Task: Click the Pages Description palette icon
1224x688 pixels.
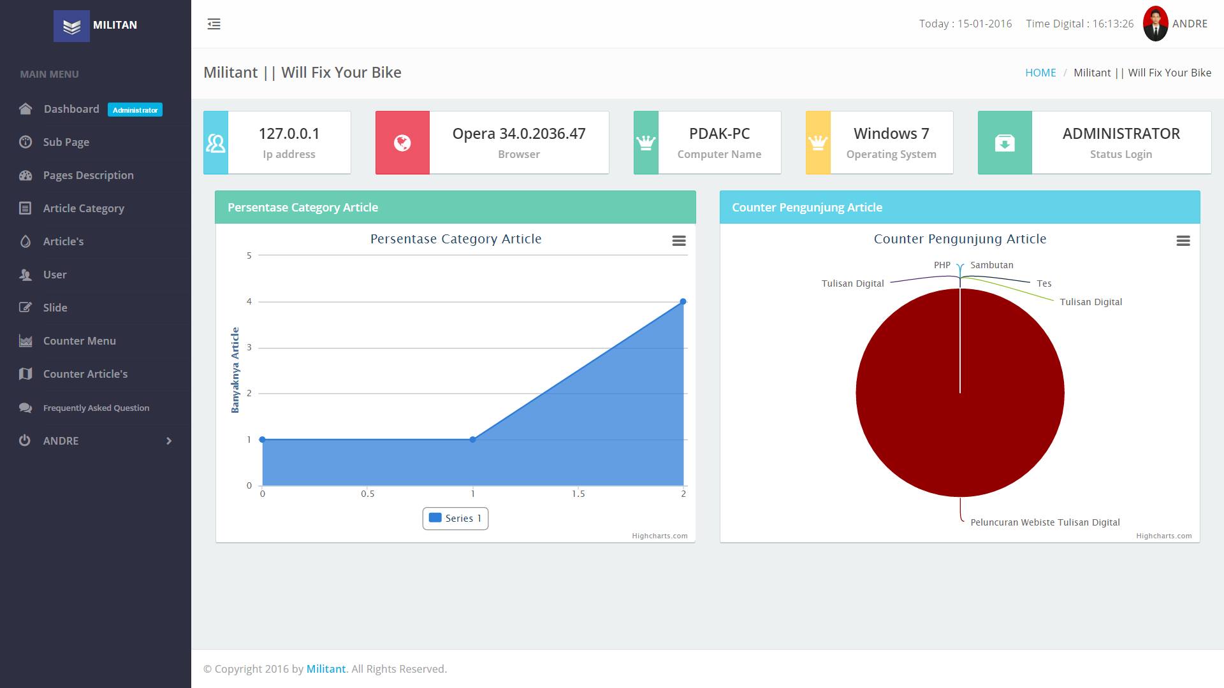Action: [x=25, y=175]
